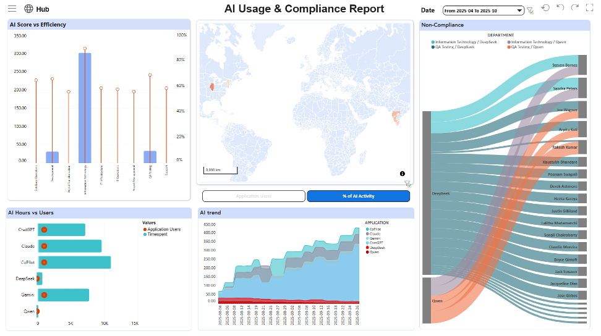
Task: Toggle Timespent legend in AI Hours chart
Action: (160, 235)
